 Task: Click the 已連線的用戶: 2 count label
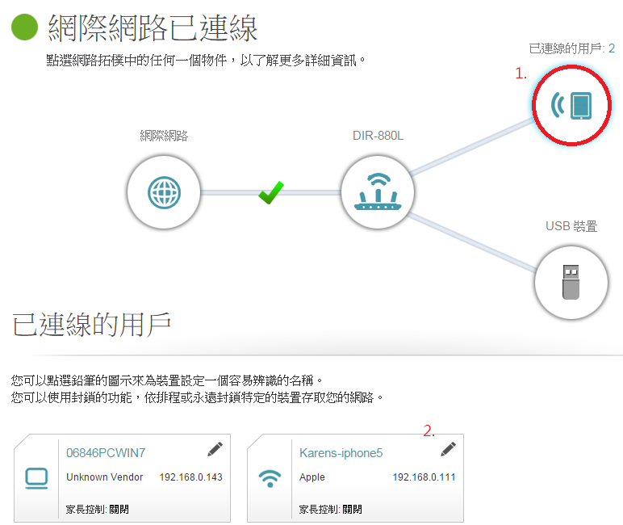(571, 48)
